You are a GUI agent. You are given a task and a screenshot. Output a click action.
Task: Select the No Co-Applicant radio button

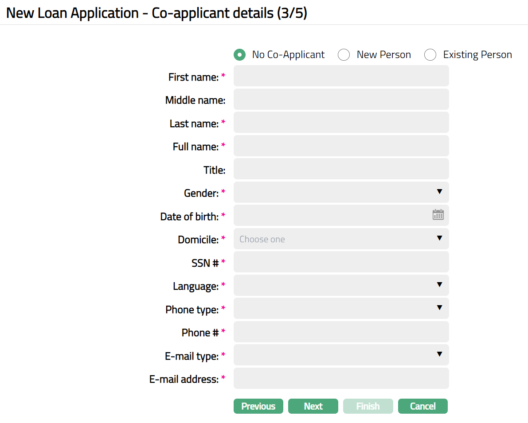tap(240, 55)
